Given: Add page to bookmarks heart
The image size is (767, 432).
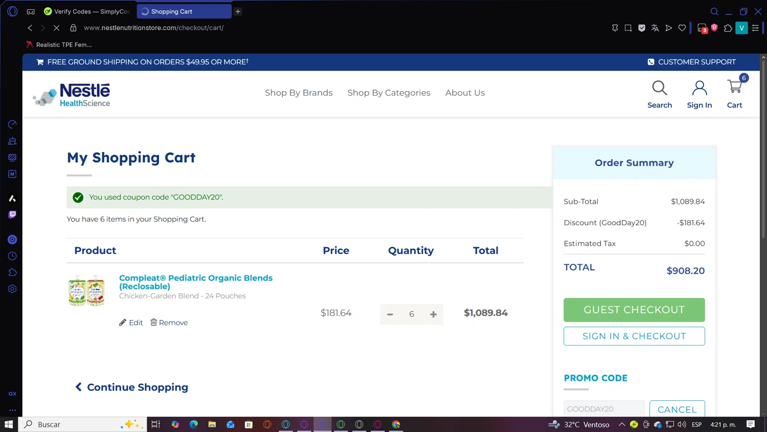Looking at the screenshot, I should (682, 28).
